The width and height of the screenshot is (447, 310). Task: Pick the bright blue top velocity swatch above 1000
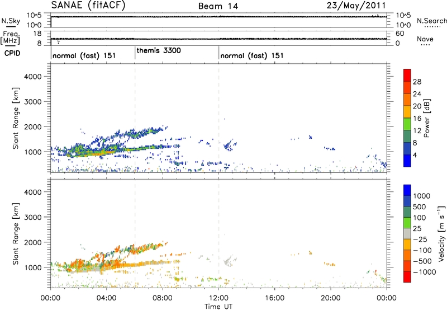pos(407,190)
